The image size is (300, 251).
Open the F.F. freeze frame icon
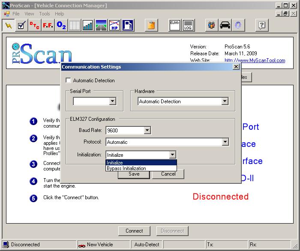coord(48,25)
